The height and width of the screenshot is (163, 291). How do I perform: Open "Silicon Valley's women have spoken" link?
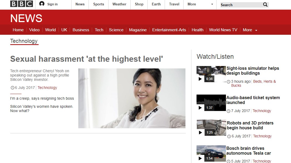[x=42, y=109]
